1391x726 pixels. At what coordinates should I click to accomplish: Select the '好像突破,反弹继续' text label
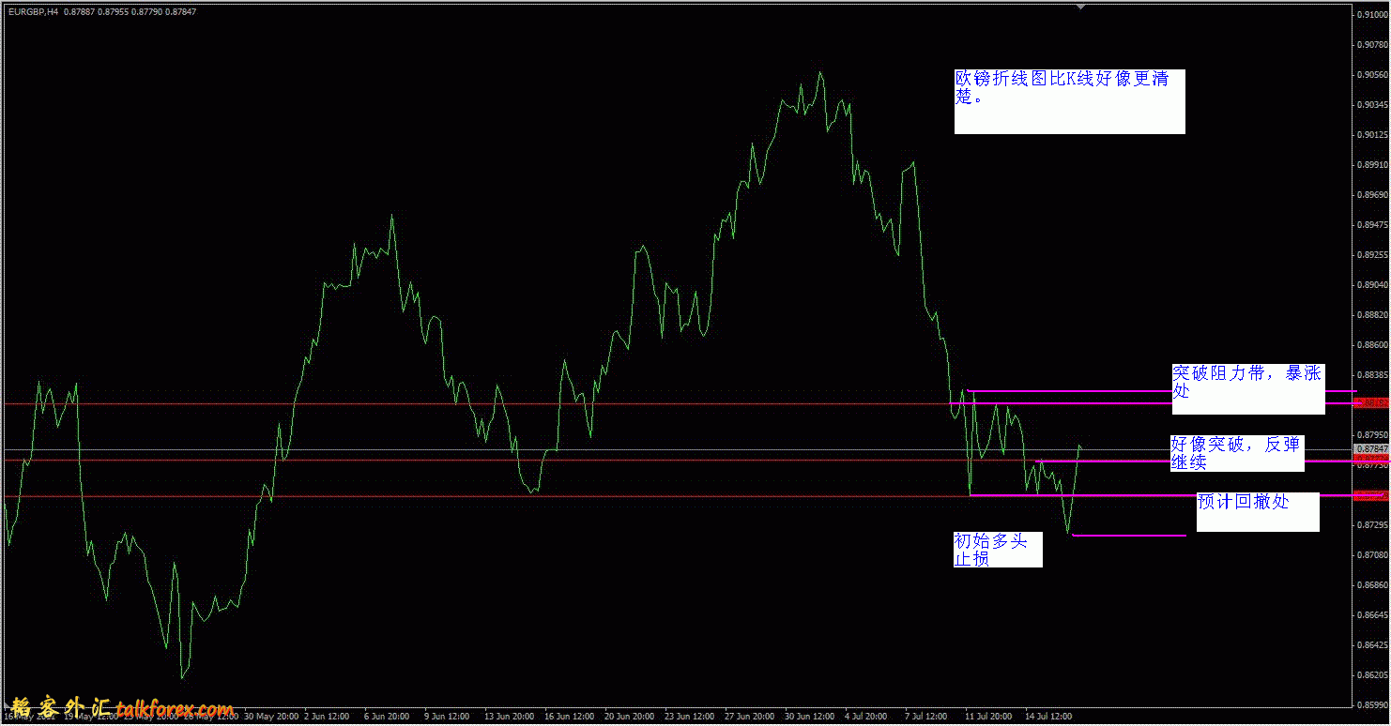coord(1236,453)
